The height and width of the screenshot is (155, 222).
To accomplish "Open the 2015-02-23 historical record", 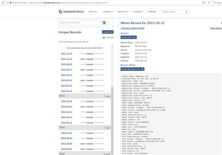I will (66, 91).
